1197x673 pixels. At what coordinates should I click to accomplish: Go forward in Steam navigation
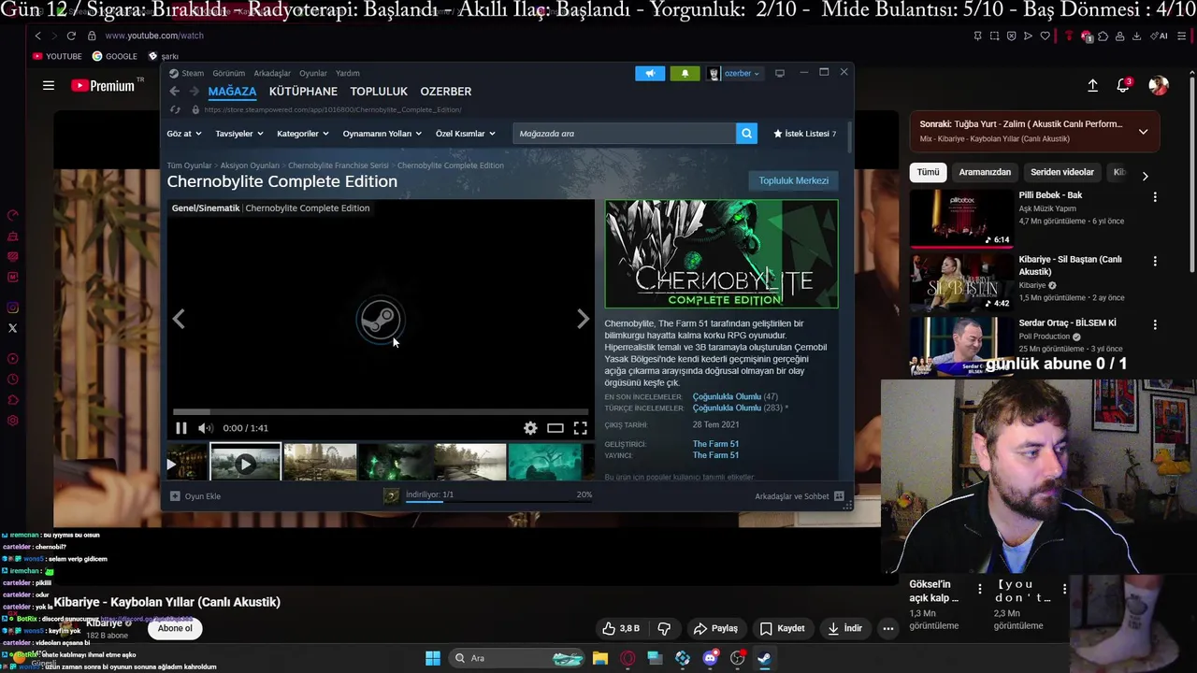pos(194,91)
